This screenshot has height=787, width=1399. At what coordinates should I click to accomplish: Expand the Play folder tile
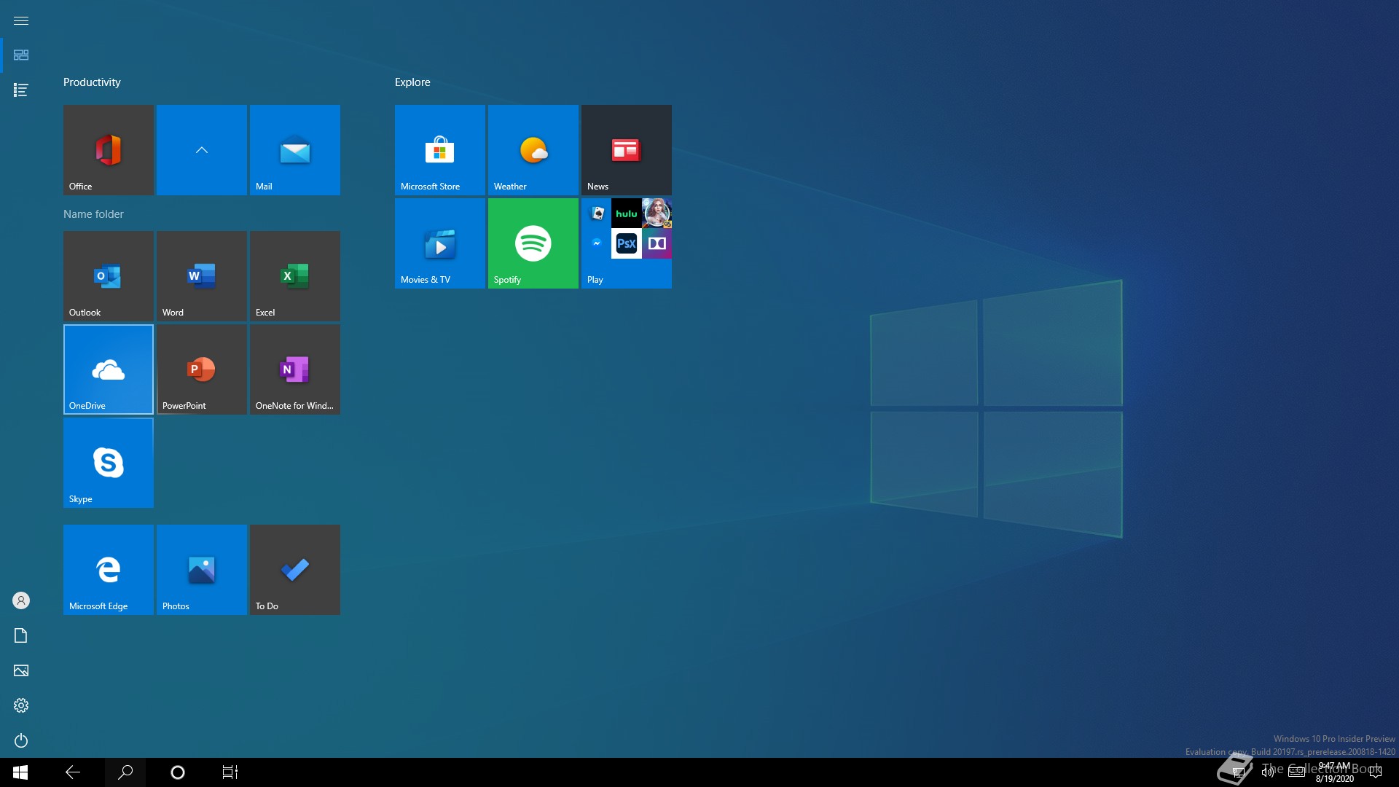[626, 243]
